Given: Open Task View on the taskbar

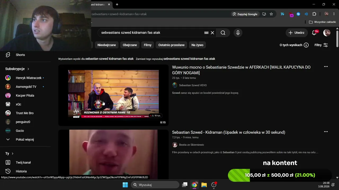Looking at the screenshot, I should pyautogui.click(x=185, y=185).
